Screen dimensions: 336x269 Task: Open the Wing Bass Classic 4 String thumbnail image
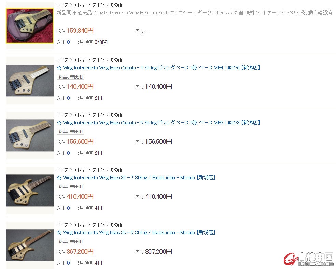pos(30,80)
